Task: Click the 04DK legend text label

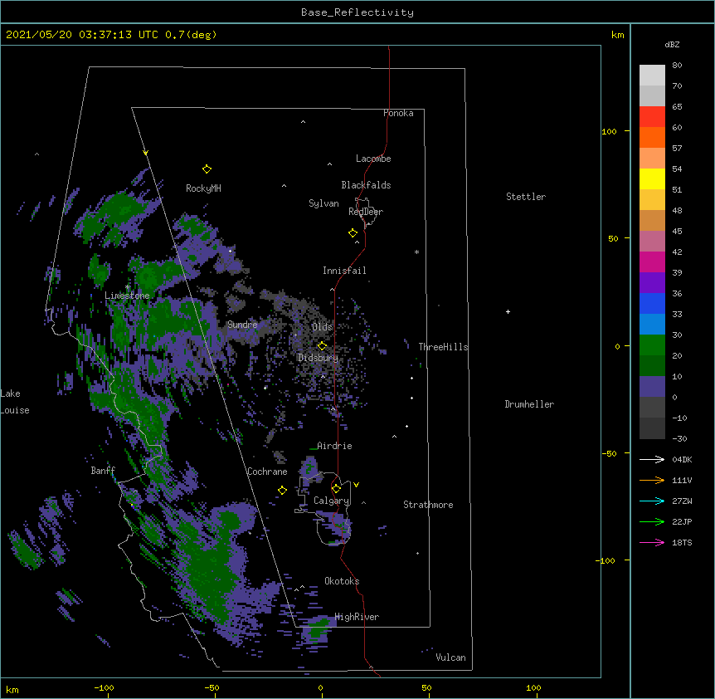Action: click(x=682, y=459)
